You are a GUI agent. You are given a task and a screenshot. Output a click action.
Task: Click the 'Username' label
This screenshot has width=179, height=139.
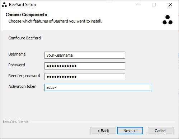click(x=17, y=54)
